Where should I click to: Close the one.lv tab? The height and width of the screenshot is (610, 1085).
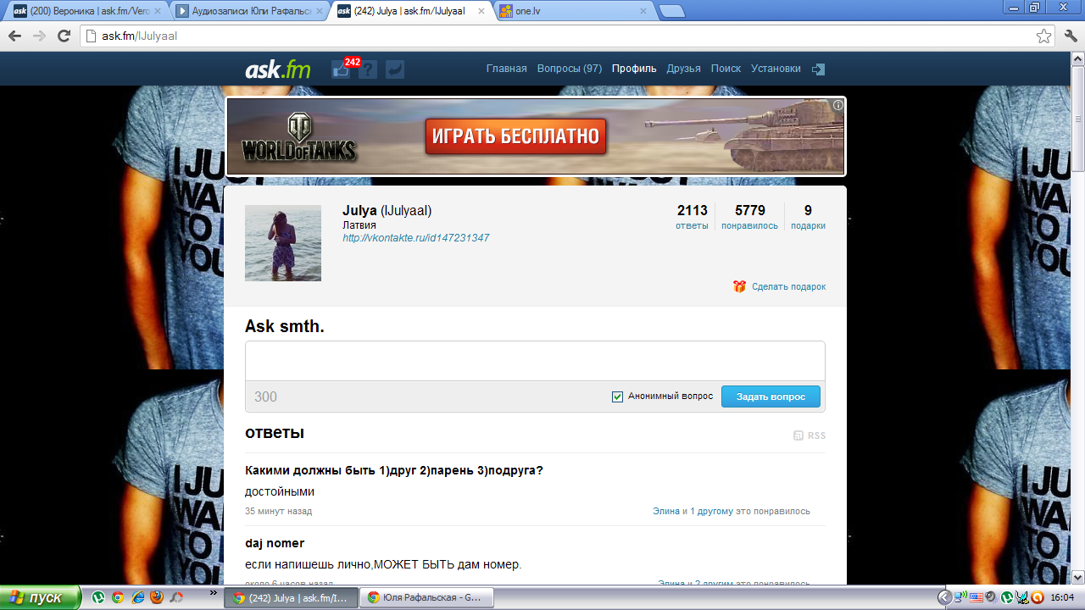point(643,12)
